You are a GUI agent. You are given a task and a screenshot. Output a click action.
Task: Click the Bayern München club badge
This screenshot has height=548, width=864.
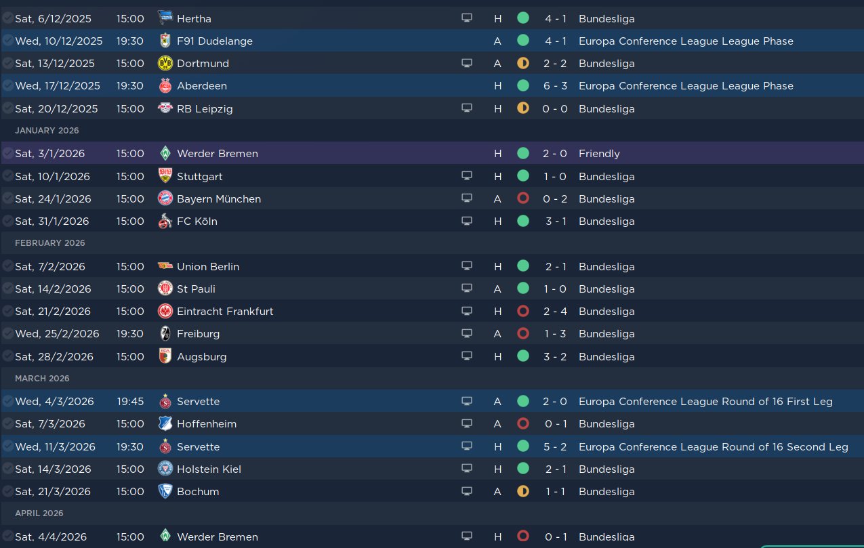[x=165, y=198]
